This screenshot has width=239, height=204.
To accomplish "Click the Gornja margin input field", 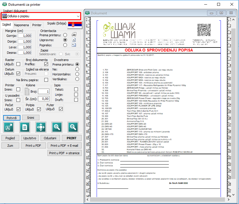I will coord(25,36).
